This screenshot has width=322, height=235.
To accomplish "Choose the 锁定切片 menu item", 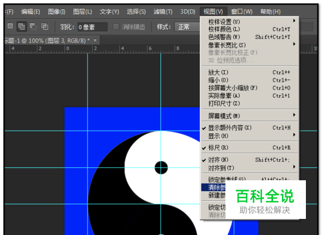I will pyautogui.click(x=213, y=207).
